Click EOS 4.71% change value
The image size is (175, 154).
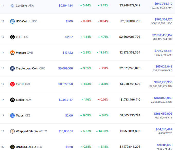pyautogui.click(x=104, y=37)
